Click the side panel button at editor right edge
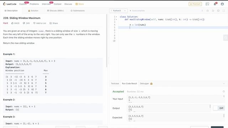This screenshot has width=228, height=128. pos(226,38)
